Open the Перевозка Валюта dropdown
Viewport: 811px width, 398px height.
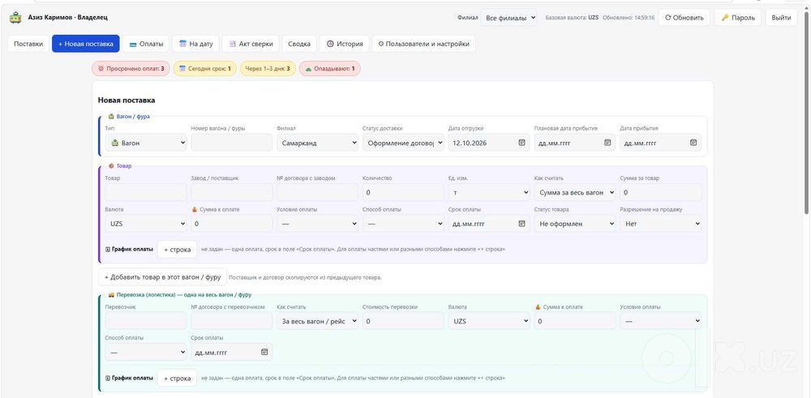[x=489, y=321]
